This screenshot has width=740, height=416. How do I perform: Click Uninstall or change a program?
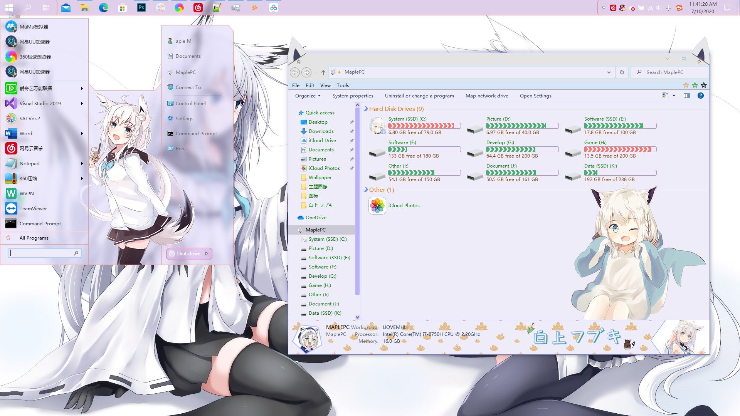click(x=419, y=96)
